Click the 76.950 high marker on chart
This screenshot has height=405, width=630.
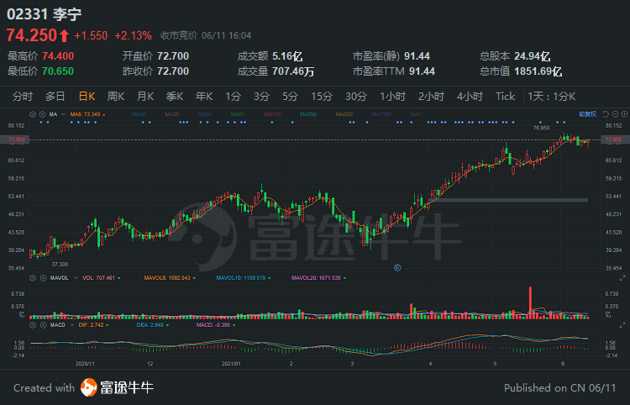tap(541, 129)
